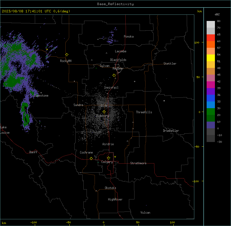The width and height of the screenshot is (231, 226).
Task: Click the Okotoks label on map
Action: pyautogui.click(x=110, y=188)
